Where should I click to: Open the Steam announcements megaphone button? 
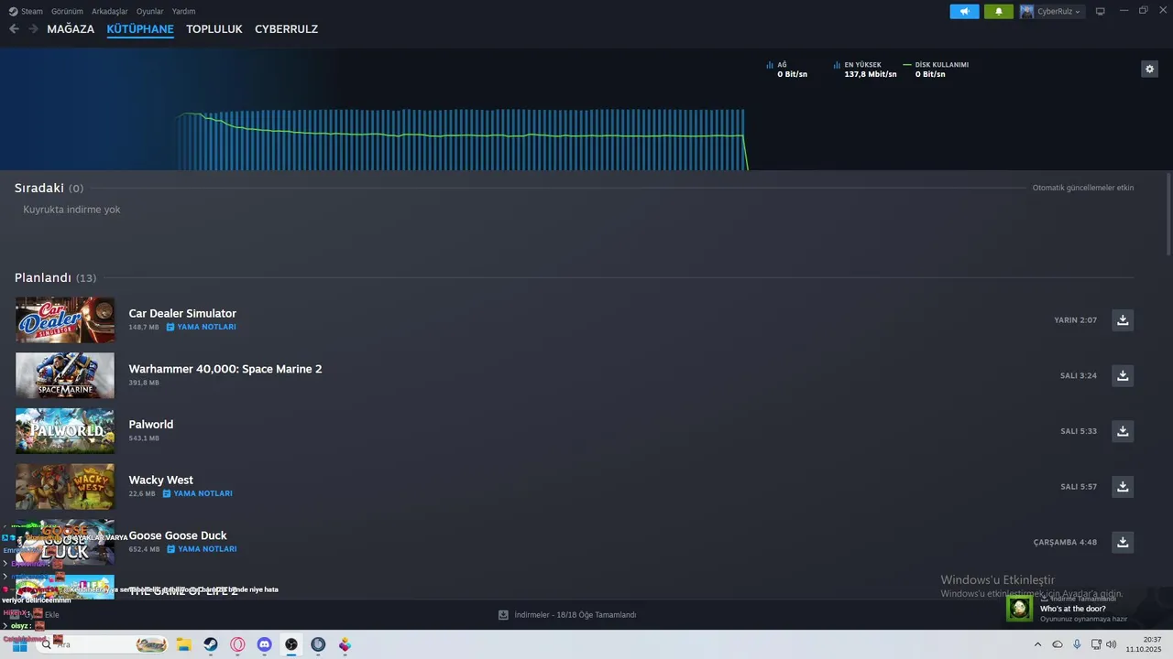coord(964,11)
